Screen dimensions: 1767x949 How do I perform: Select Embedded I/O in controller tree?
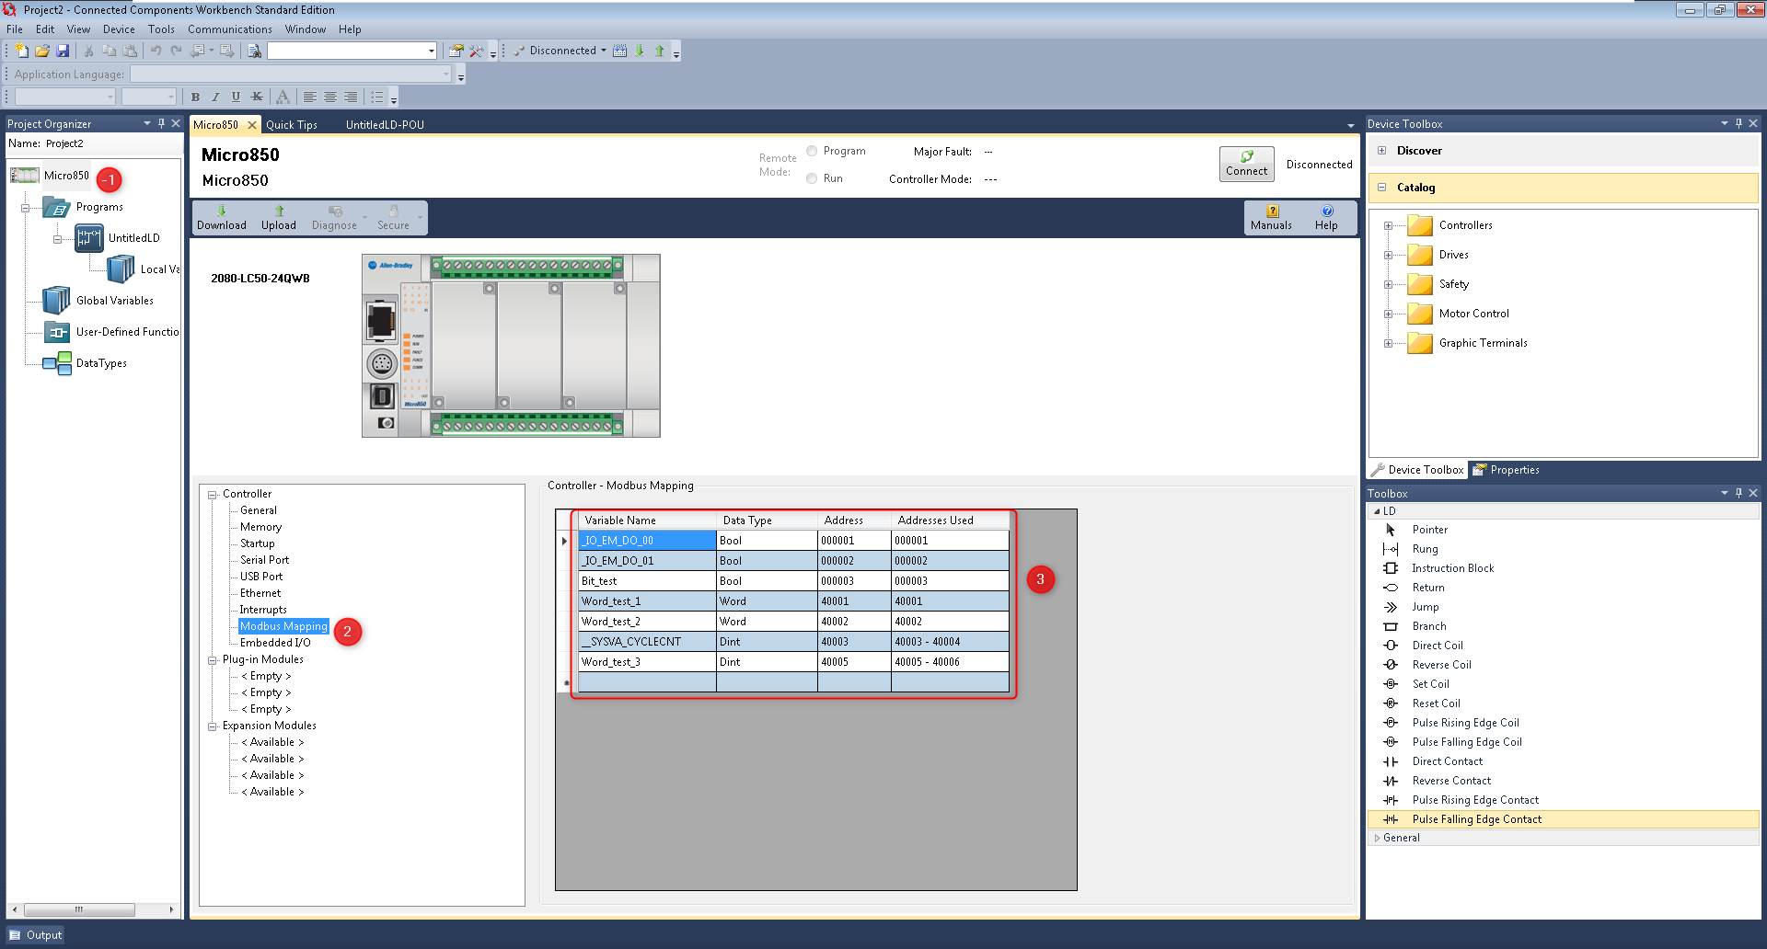[x=275, y=643]
